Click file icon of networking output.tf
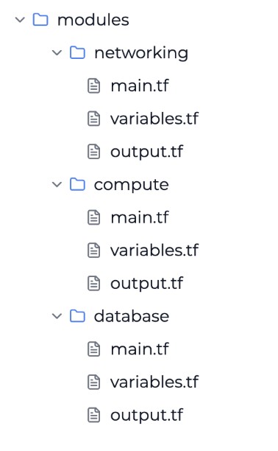The image size is (278, 451). [94, 152]
